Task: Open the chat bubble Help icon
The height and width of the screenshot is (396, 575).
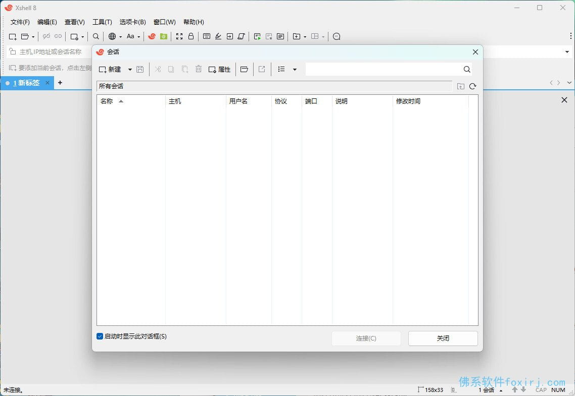Action: click(x=337, y=36)
